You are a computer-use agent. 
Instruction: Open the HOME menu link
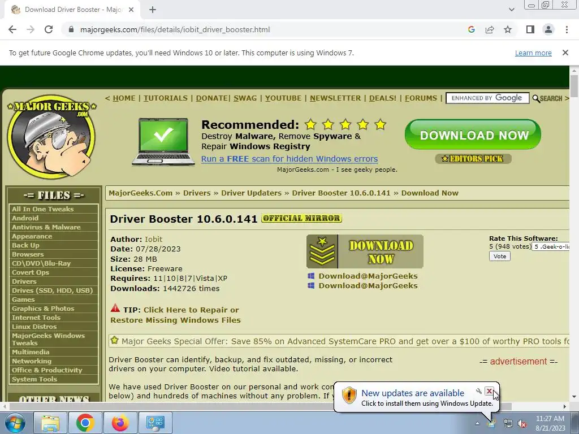(124, 98)
